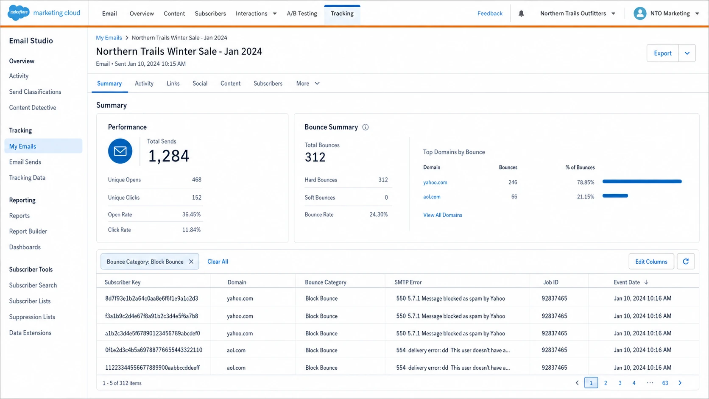Viewport: 709px width, 399px height.
Task: Select My Emails in sidebar
Action: coord(43,146)
